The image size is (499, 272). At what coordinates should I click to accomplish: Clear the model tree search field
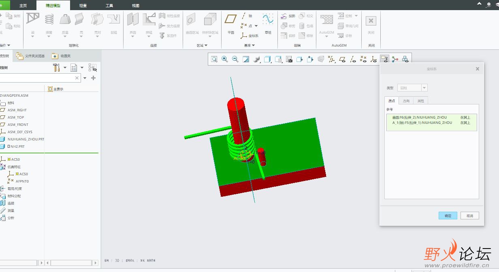77,78
